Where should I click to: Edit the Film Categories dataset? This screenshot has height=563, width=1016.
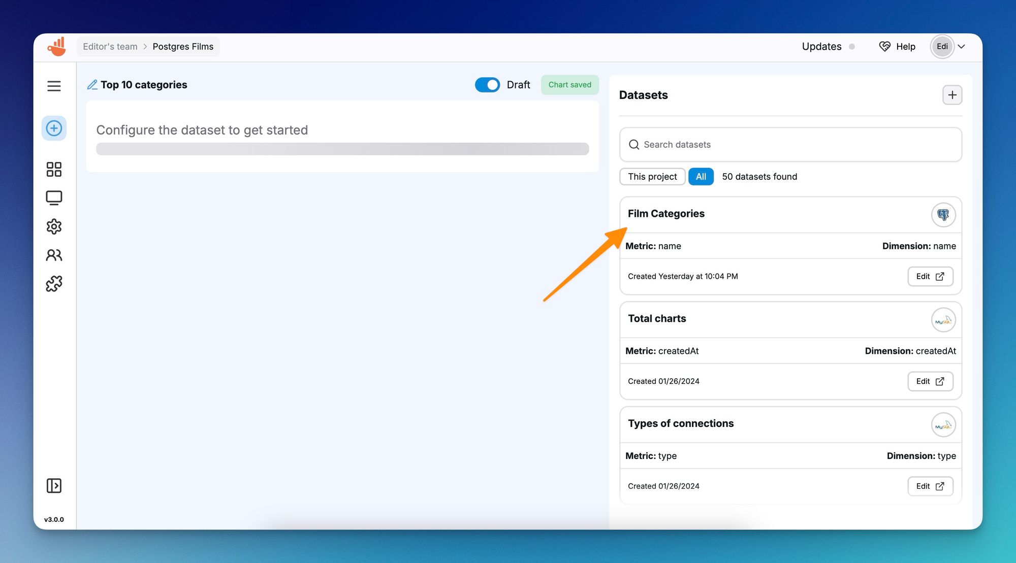(930, 276)
